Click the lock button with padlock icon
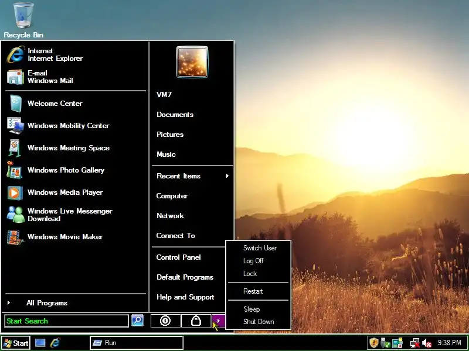469x351 pixels. coord(196,321)
